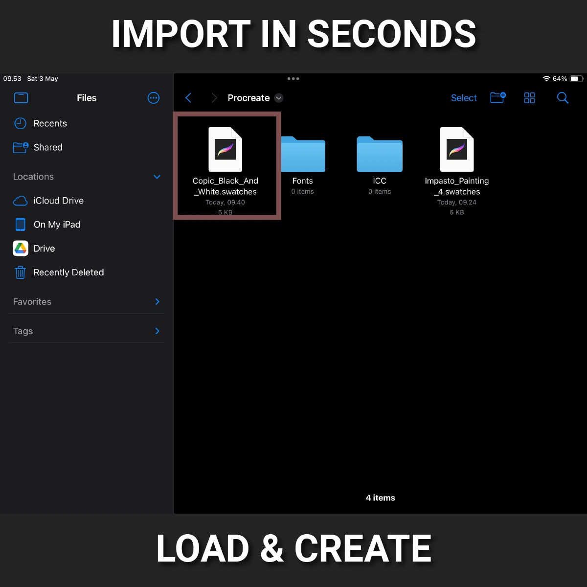Tap the On My iPad device icon
This screenshot has height=587, width=587.
point(20,225)
